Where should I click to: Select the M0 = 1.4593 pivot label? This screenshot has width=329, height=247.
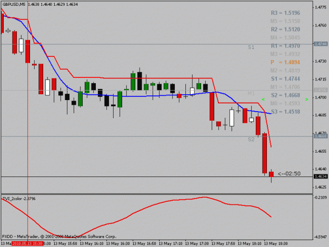pyautogui.click(x=285, y=103)
